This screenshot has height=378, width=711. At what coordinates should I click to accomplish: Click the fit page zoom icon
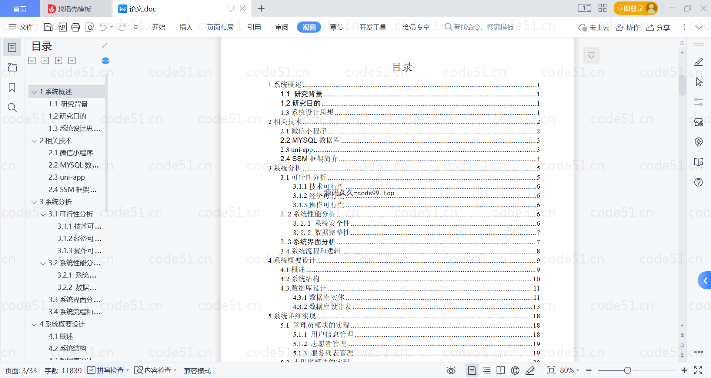pyautogui.click(x=551, y=370)
